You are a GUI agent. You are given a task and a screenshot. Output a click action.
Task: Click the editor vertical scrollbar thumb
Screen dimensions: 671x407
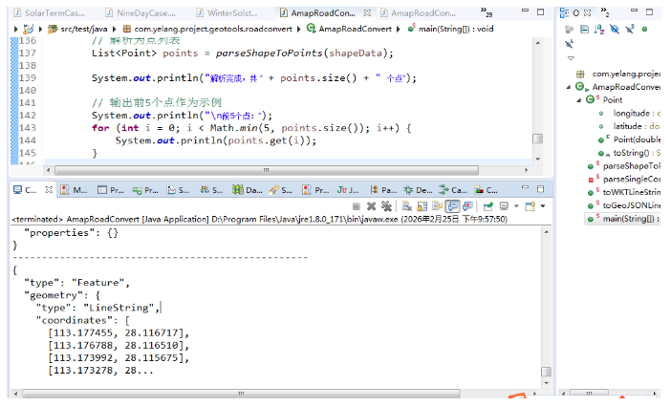click(537, 139)
